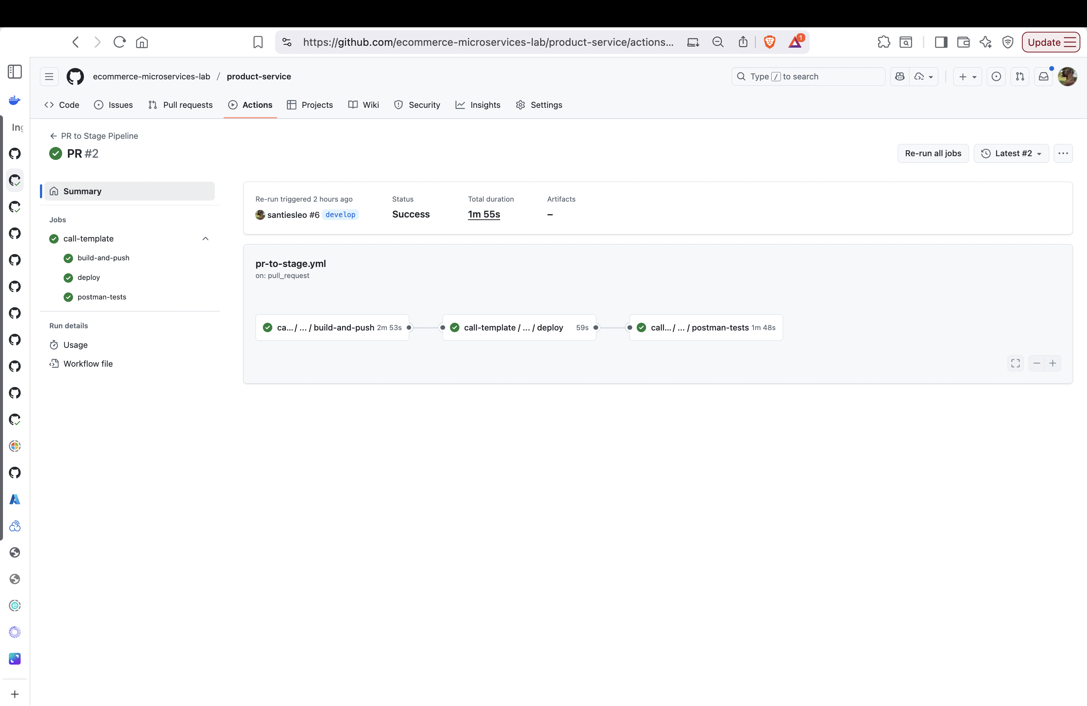Switch to the Pull requests tab

[x=180, y=105]
